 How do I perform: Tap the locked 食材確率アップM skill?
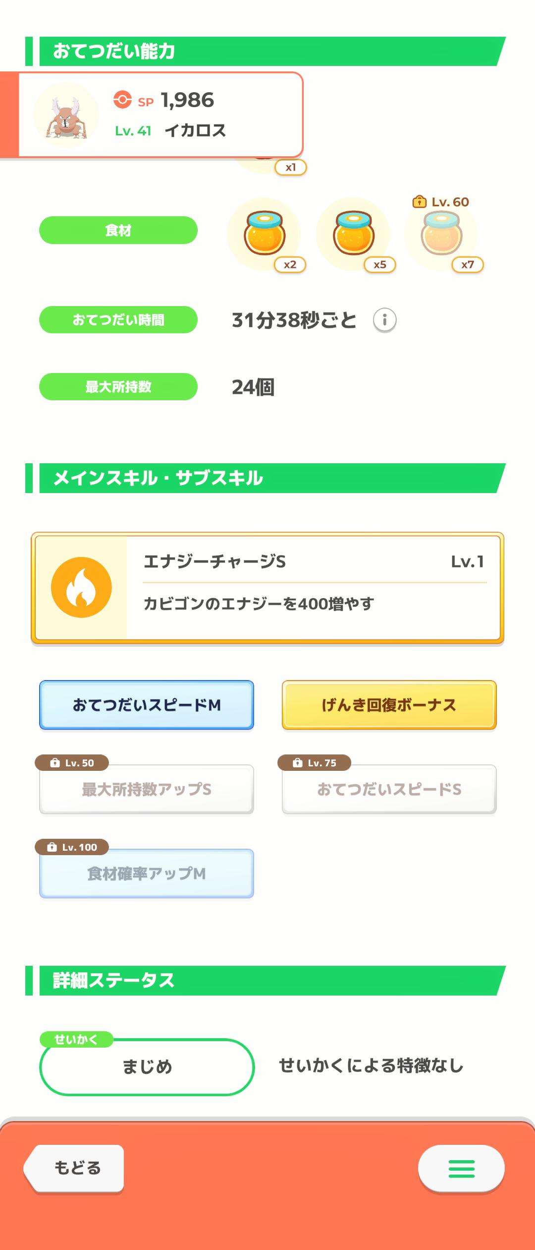pos(147,874)
